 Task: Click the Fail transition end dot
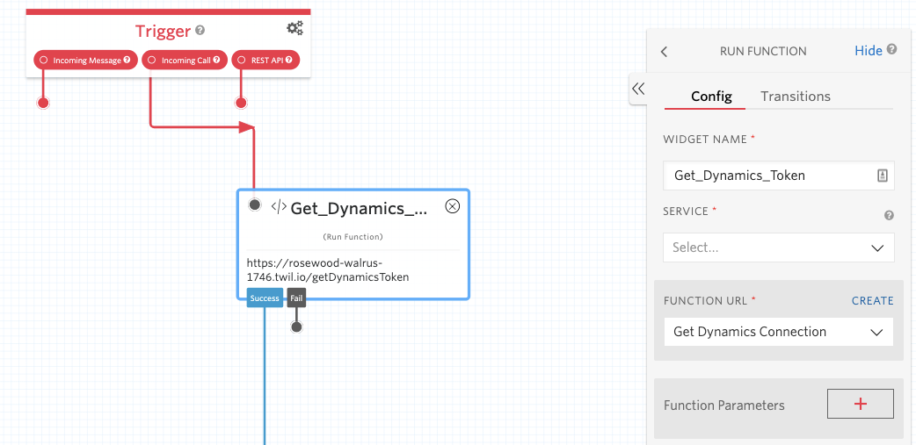pos(296,327)
